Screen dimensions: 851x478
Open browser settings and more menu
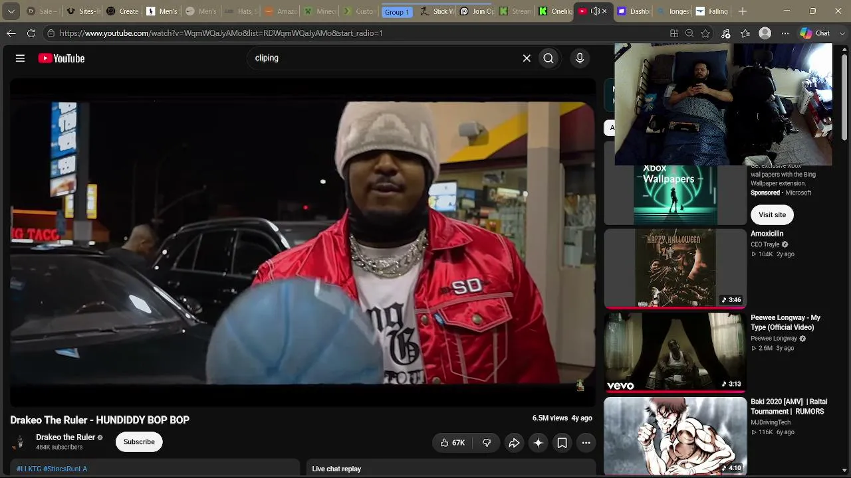click(x=785, y=33)
